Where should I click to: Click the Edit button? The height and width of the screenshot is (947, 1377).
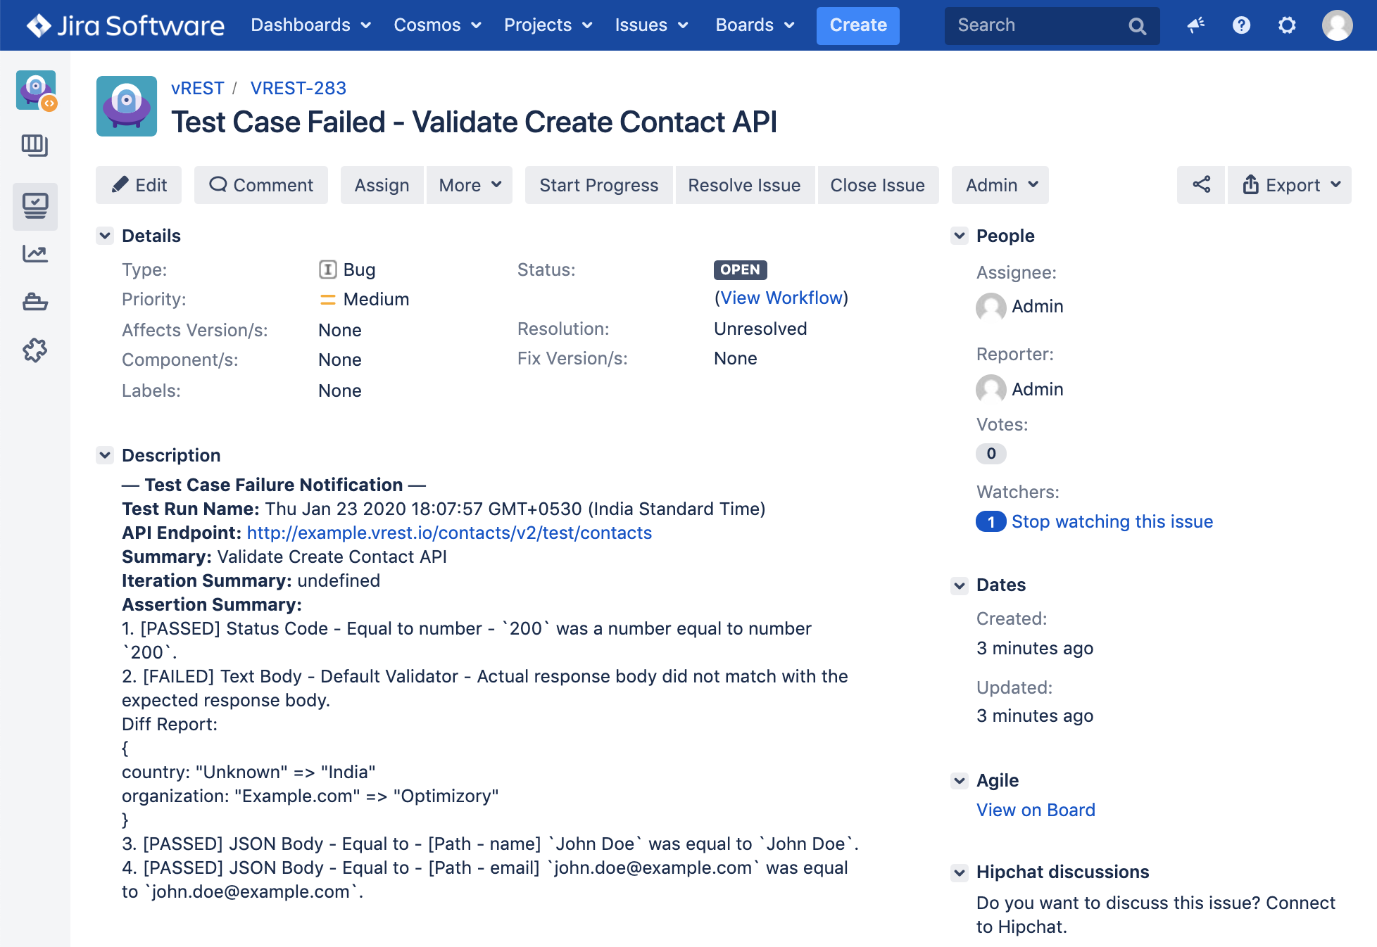(139, 185)
